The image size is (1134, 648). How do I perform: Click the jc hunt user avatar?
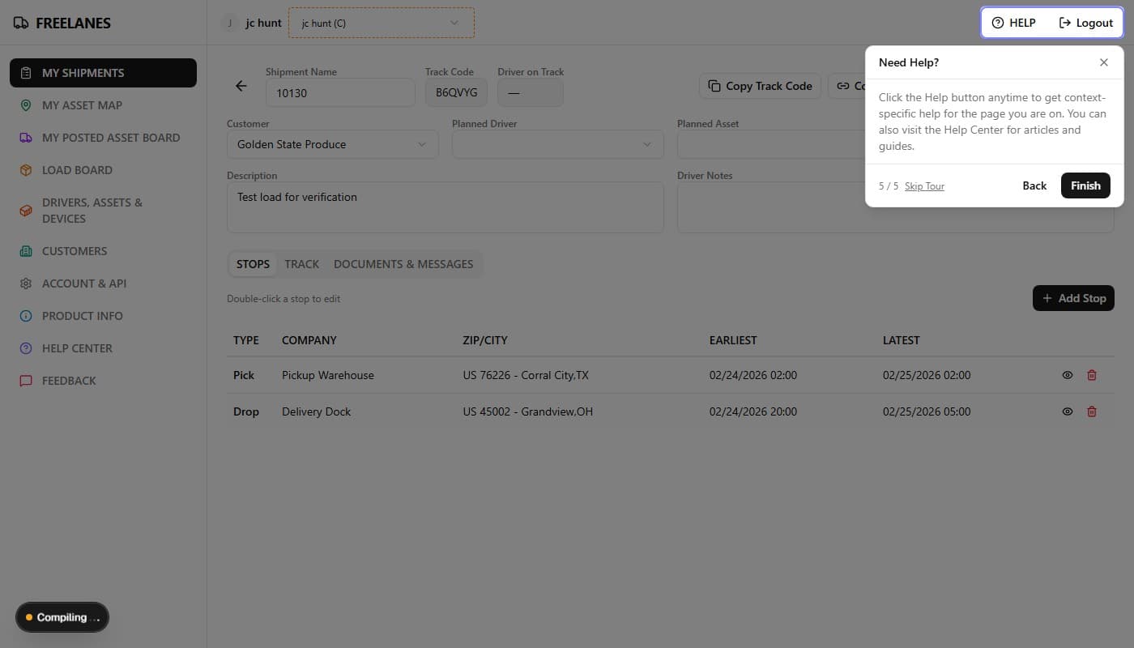[x=230, y=23]
